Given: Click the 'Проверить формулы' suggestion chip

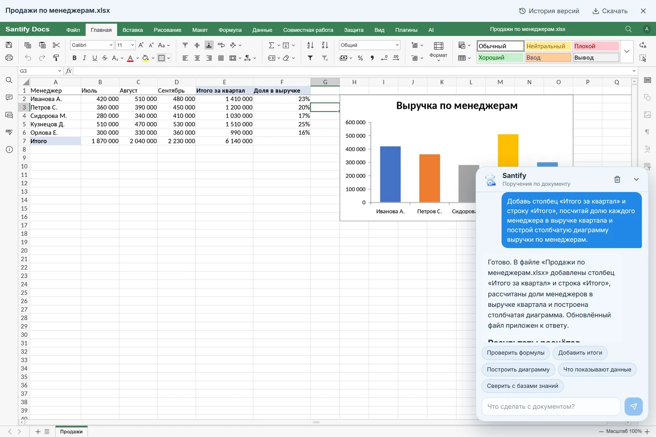Looking at the screenshot, I should (x=516, y=353).
